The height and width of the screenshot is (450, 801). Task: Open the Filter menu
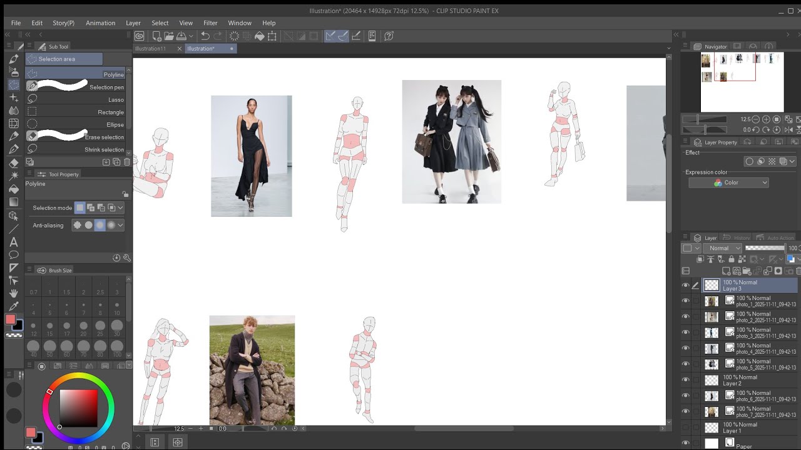pyautogui.click(x=210, y=23)
